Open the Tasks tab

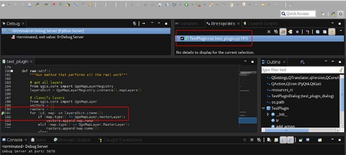38,140
